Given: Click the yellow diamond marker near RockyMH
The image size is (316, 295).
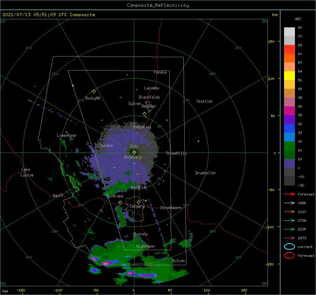Looking at the screenshot, I should (x=94, y=92).
